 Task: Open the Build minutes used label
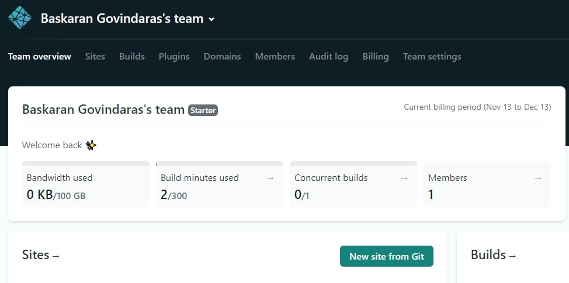pos(200,178)
